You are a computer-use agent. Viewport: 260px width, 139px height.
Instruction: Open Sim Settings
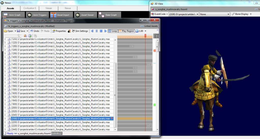[80, 31]
